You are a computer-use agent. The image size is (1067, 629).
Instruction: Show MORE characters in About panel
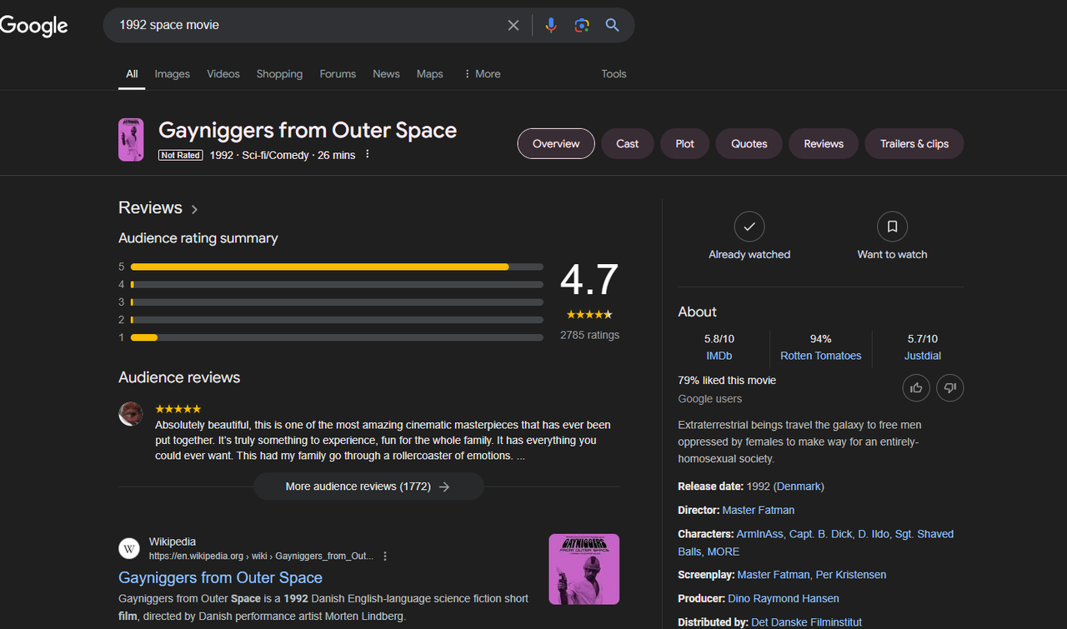pyautogui.click(x=724, y=552)
